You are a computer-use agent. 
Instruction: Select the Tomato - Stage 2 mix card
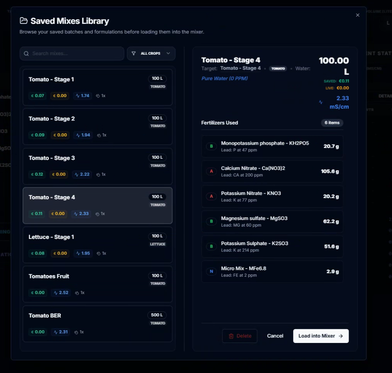click(x=98, y=127)
